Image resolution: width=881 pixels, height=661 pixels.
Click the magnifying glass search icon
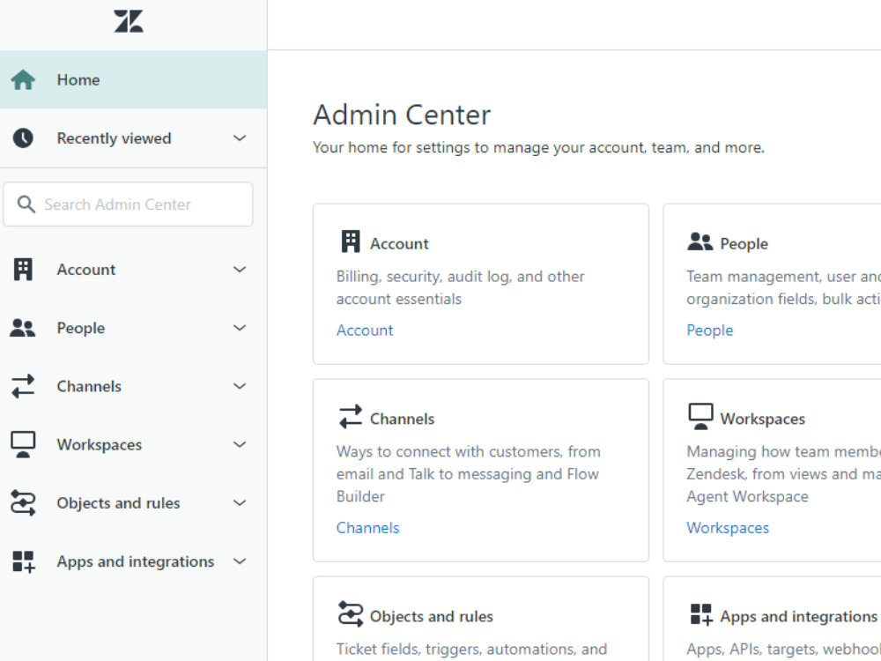tap(26, 204)
